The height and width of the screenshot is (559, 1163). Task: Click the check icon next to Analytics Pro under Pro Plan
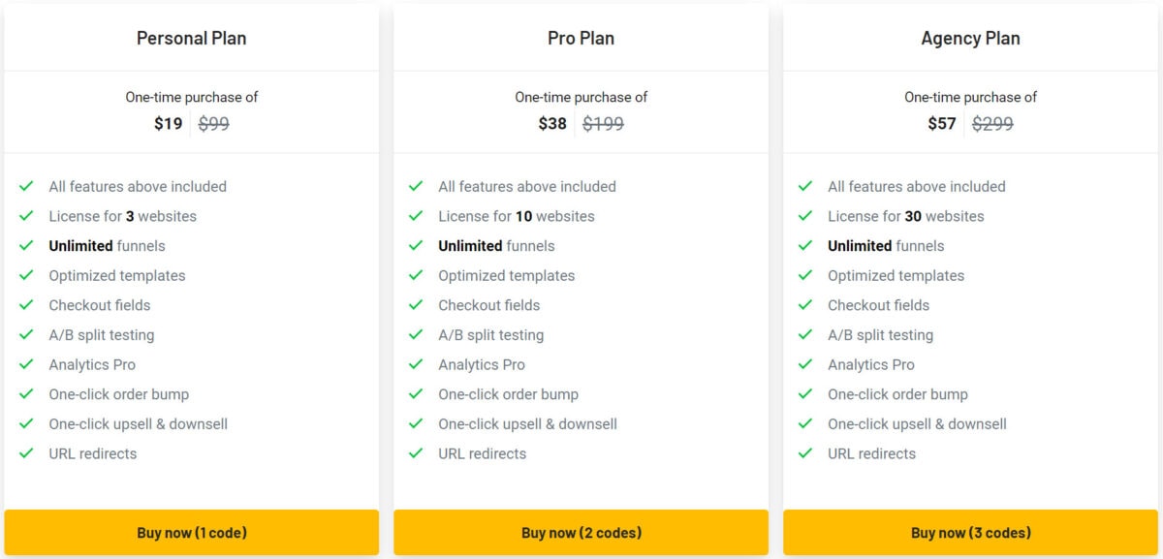(417, 364)
